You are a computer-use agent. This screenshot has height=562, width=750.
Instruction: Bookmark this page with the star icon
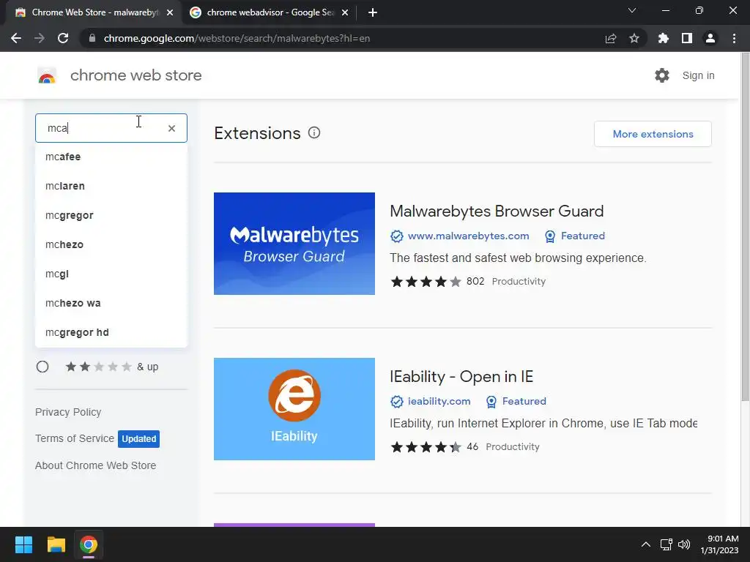[x=634, y=38]
